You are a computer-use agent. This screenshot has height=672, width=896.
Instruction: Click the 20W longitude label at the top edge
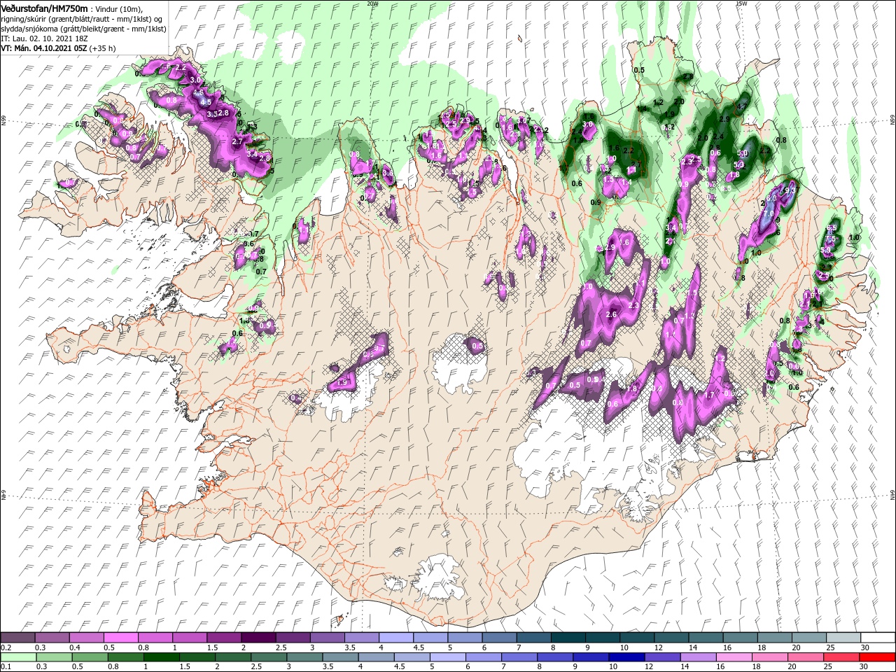[x=372, y=3]
